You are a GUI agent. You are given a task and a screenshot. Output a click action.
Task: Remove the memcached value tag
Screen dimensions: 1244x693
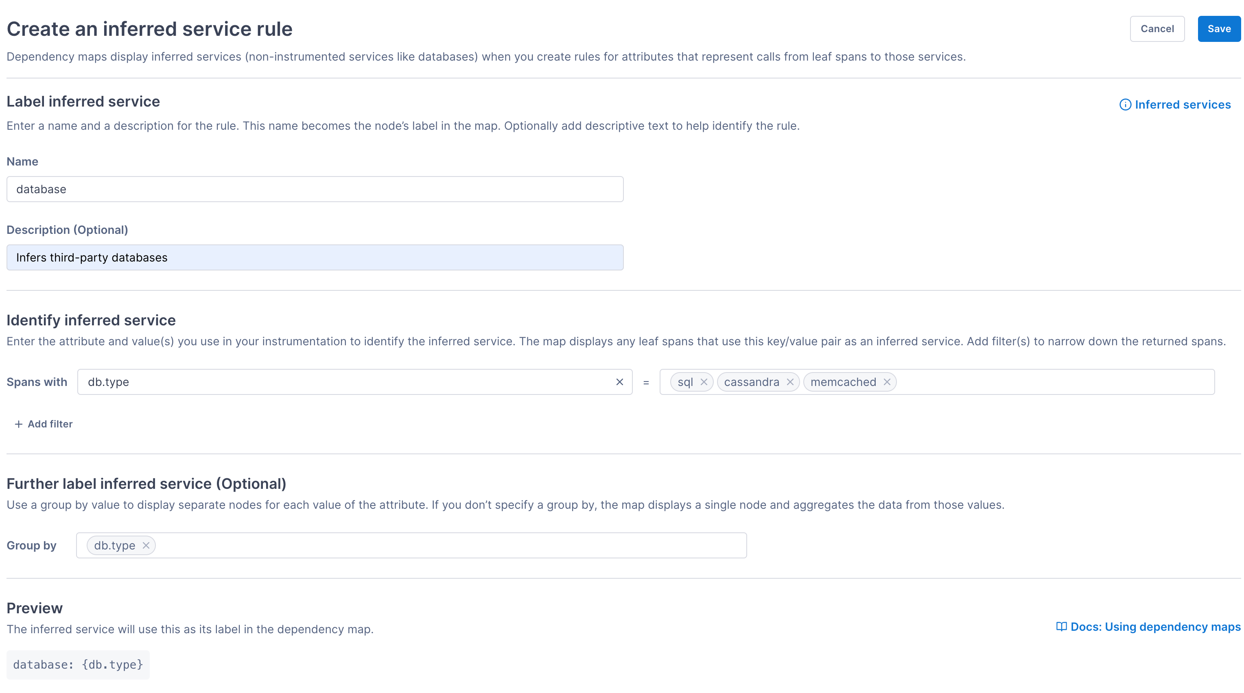pyautogui.click(x=887, y=382)
